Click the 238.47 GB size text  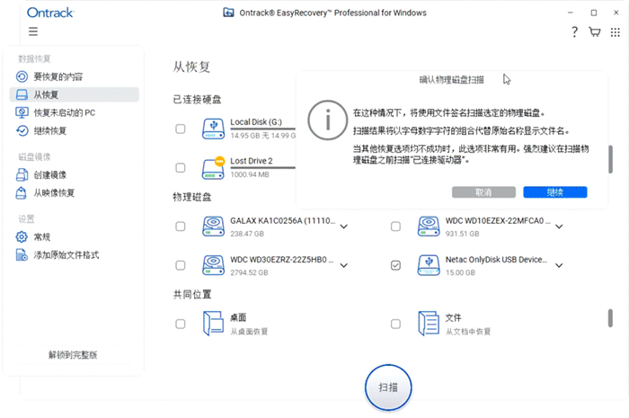[x=247, y=234]
